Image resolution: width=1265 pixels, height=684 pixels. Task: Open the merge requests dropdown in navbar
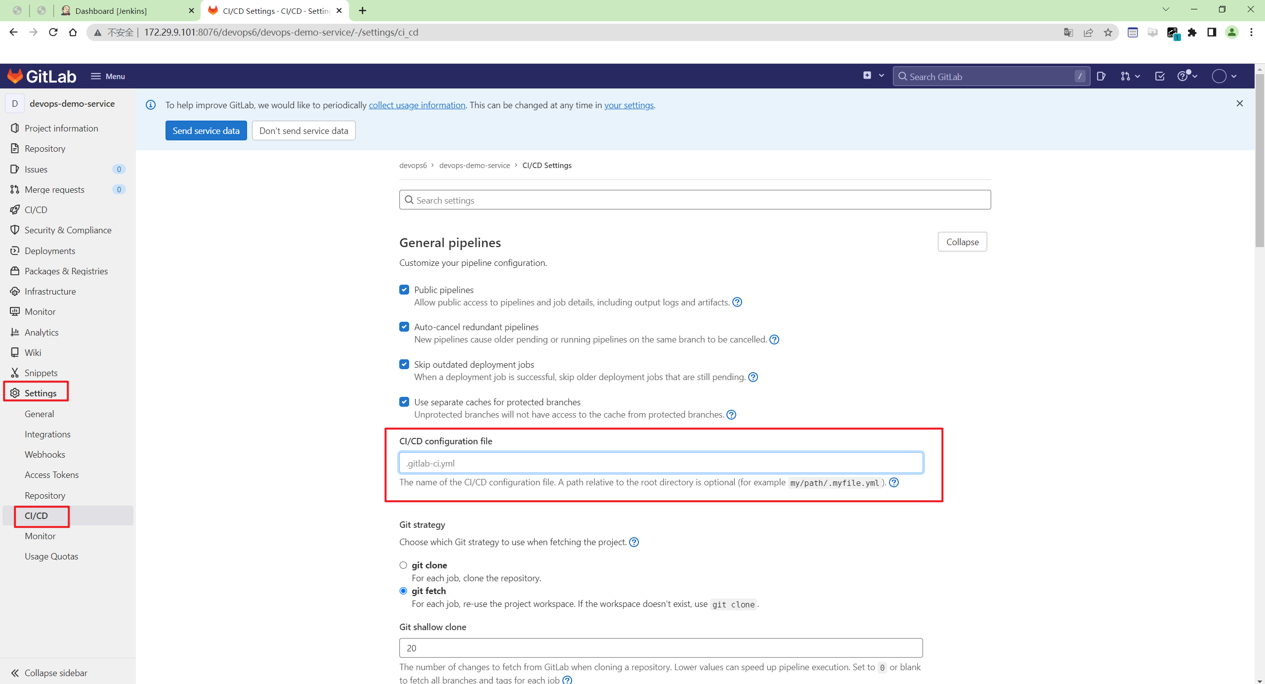[x=1130, y=76]
